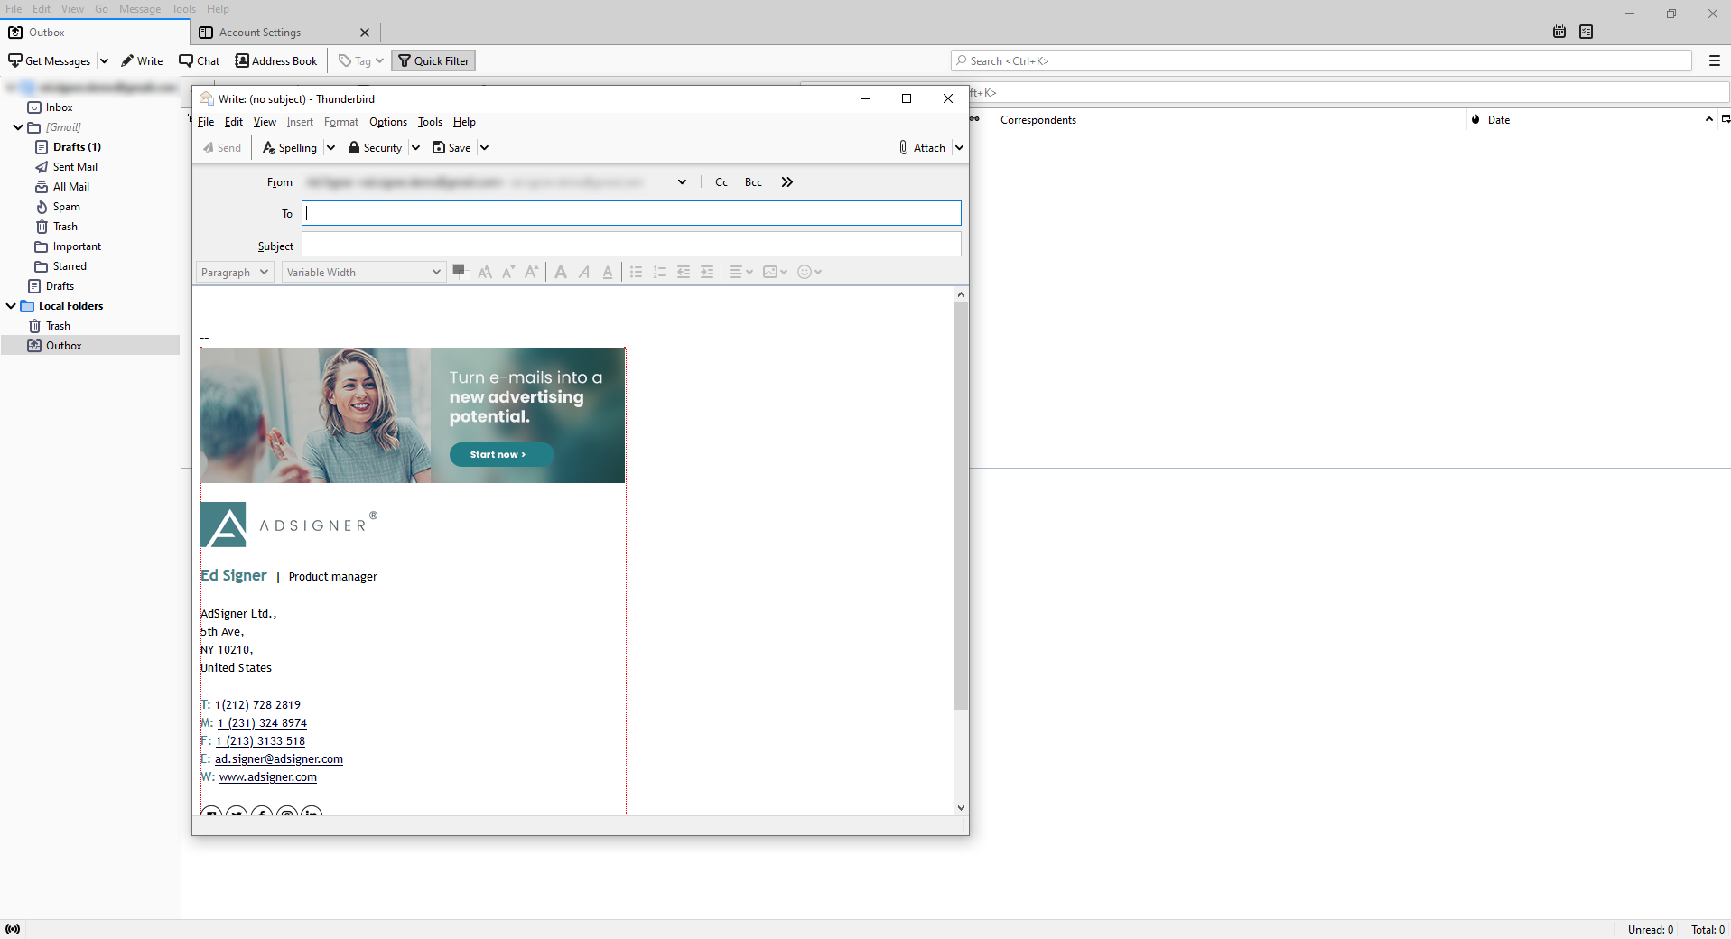Click into the To recipient field

631,213
